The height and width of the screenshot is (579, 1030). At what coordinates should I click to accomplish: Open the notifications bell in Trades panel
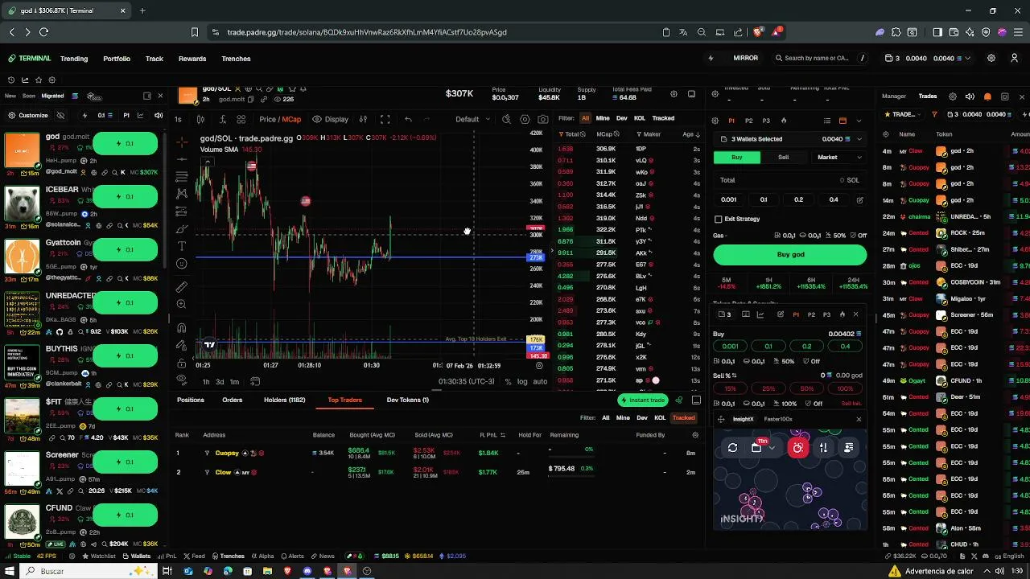coord(987,96)
